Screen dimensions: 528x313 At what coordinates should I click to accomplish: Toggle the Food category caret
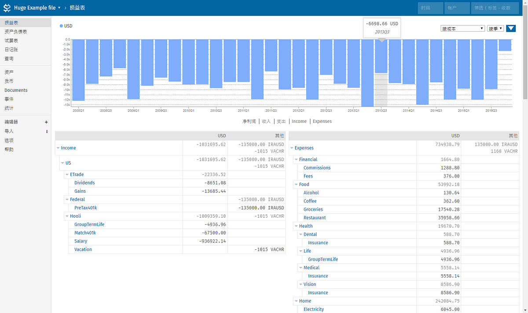click(x=296, y=185)
